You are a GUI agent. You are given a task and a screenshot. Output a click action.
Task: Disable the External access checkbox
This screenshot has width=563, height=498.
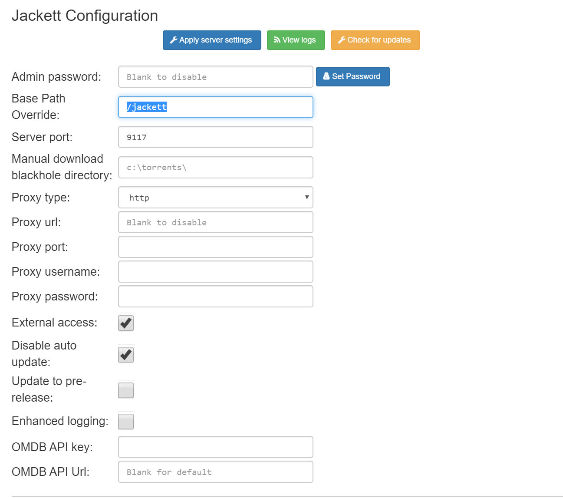tap(126, 323)
